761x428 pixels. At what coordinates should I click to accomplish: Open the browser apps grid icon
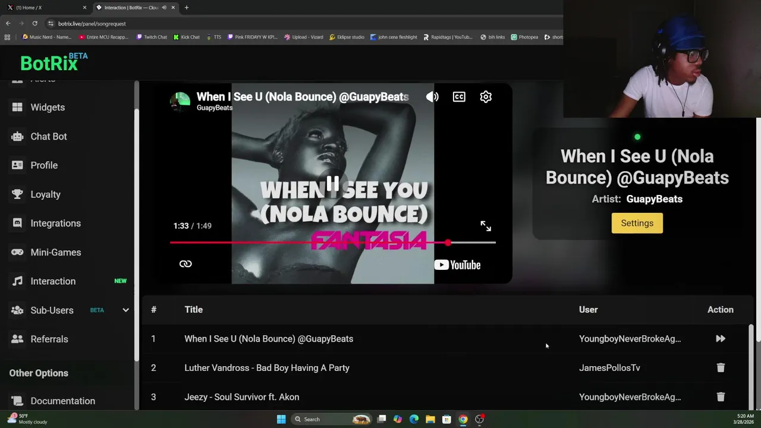click(7, 37)
